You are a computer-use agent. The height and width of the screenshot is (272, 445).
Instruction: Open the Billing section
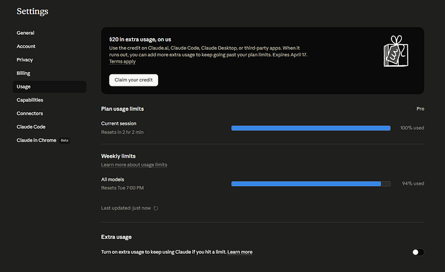[x=23, y=73]
